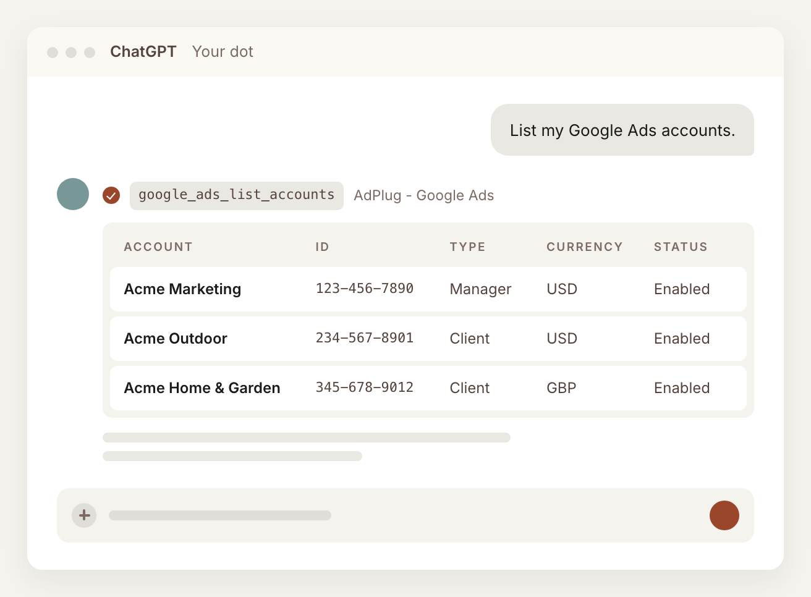Viewport: 811px width, 597px height.
Task: Click the ID column header
Action: click(323, 247)
